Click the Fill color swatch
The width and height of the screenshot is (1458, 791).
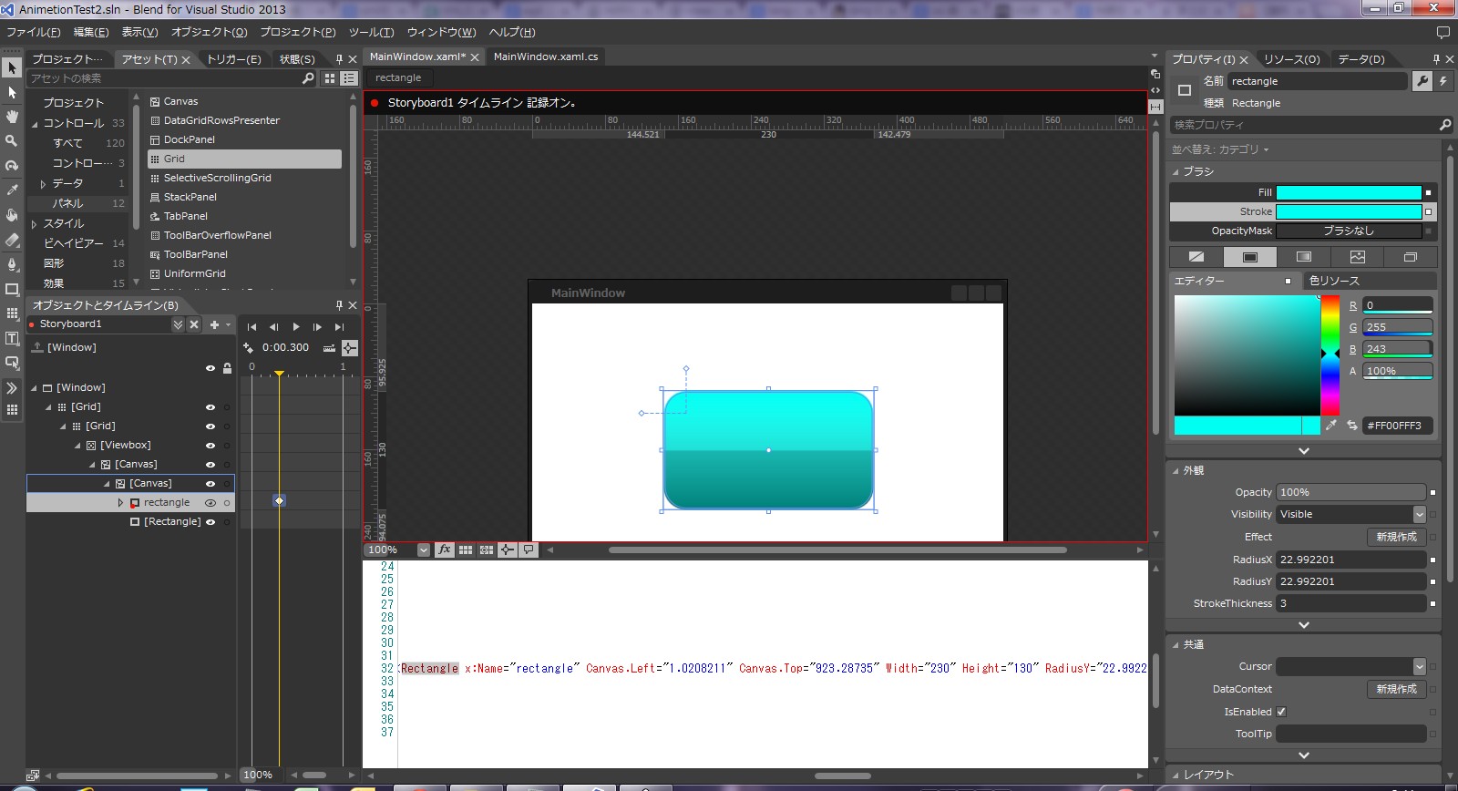click(x=1348, y=192)
